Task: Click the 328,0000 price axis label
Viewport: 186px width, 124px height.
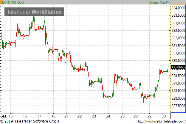Action: tap(178, 98)
